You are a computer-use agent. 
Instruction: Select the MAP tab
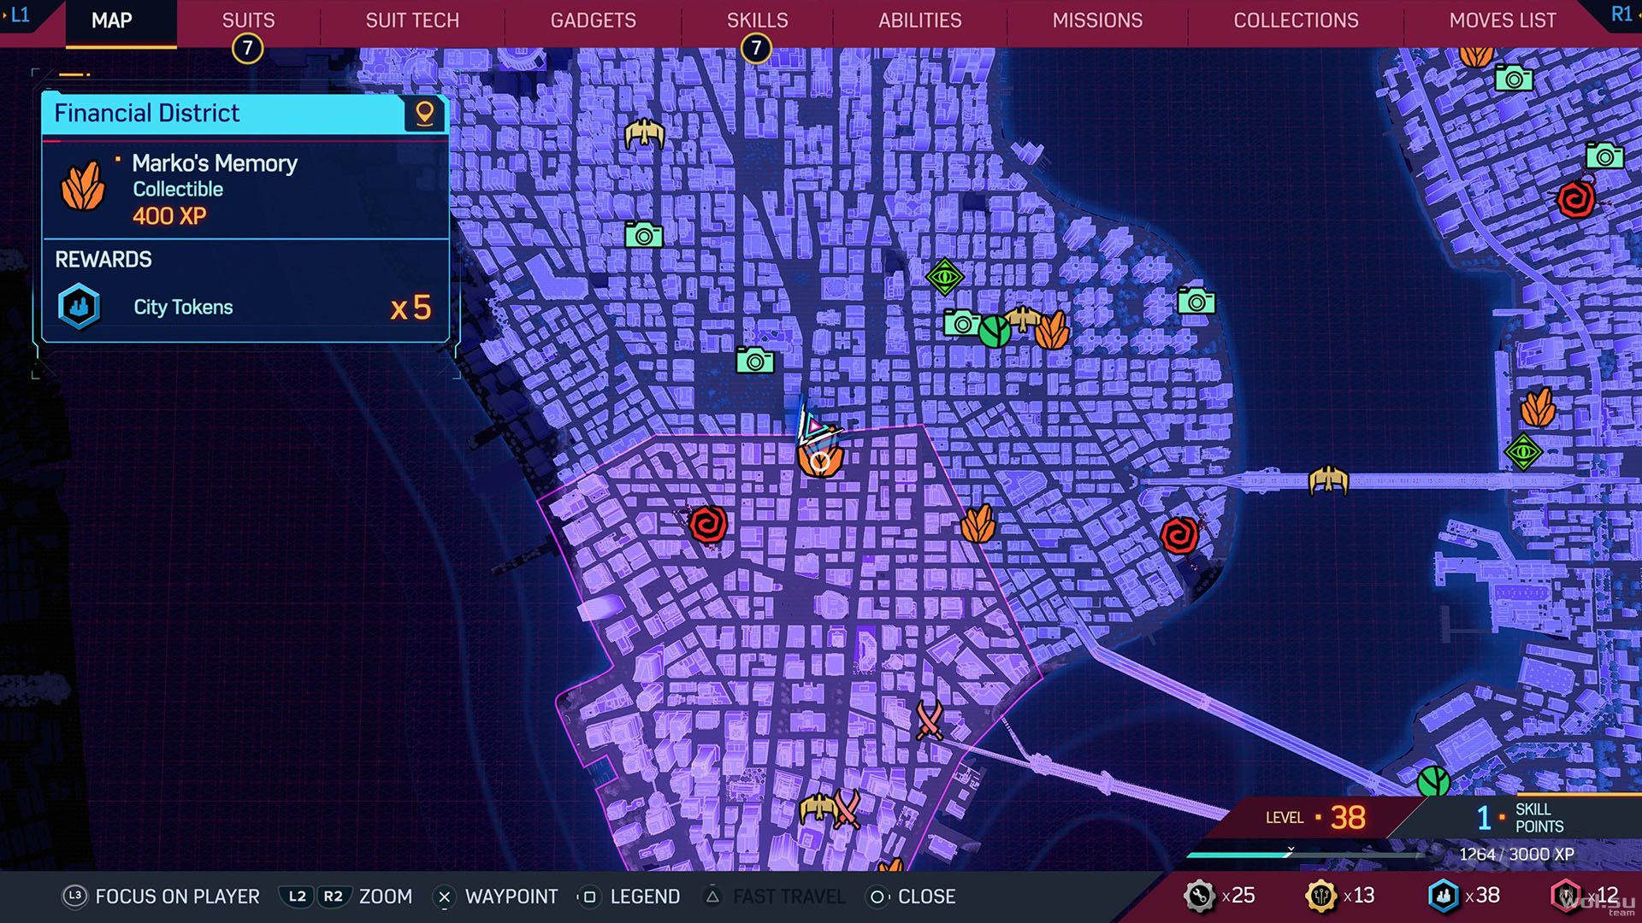click(x=112, y=20)
